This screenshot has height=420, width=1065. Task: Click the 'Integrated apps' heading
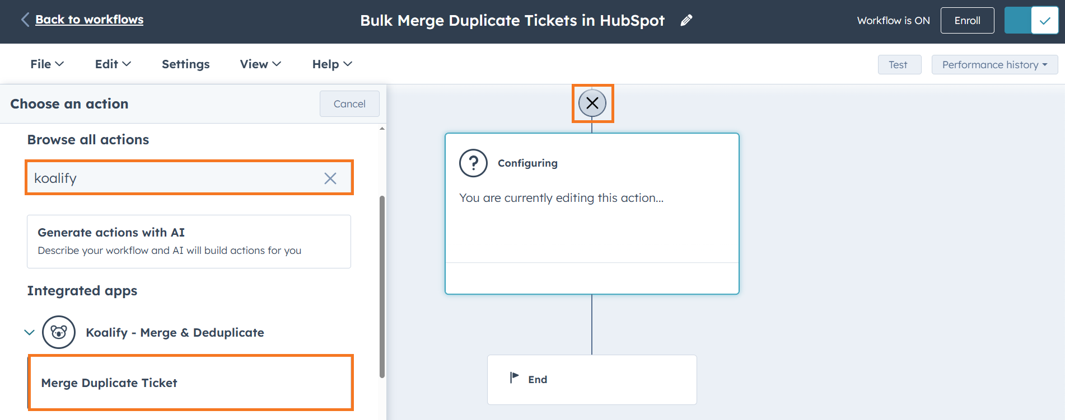click(x=82, y=291)
